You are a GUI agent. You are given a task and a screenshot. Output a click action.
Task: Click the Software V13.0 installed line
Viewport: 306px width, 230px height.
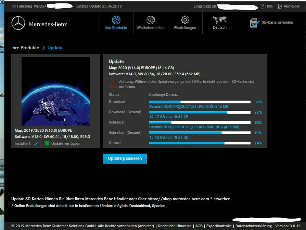(x=52, y=137)
